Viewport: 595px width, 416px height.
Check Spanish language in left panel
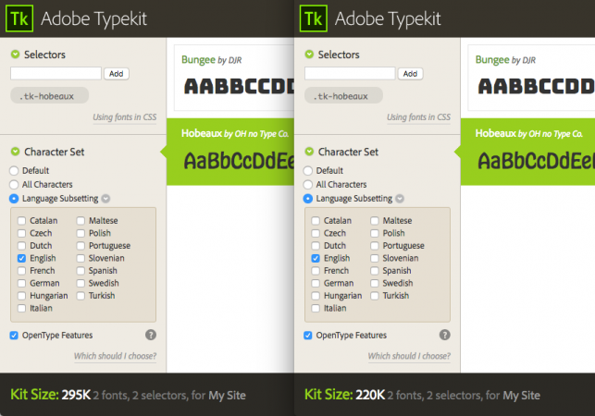point(81,271)
